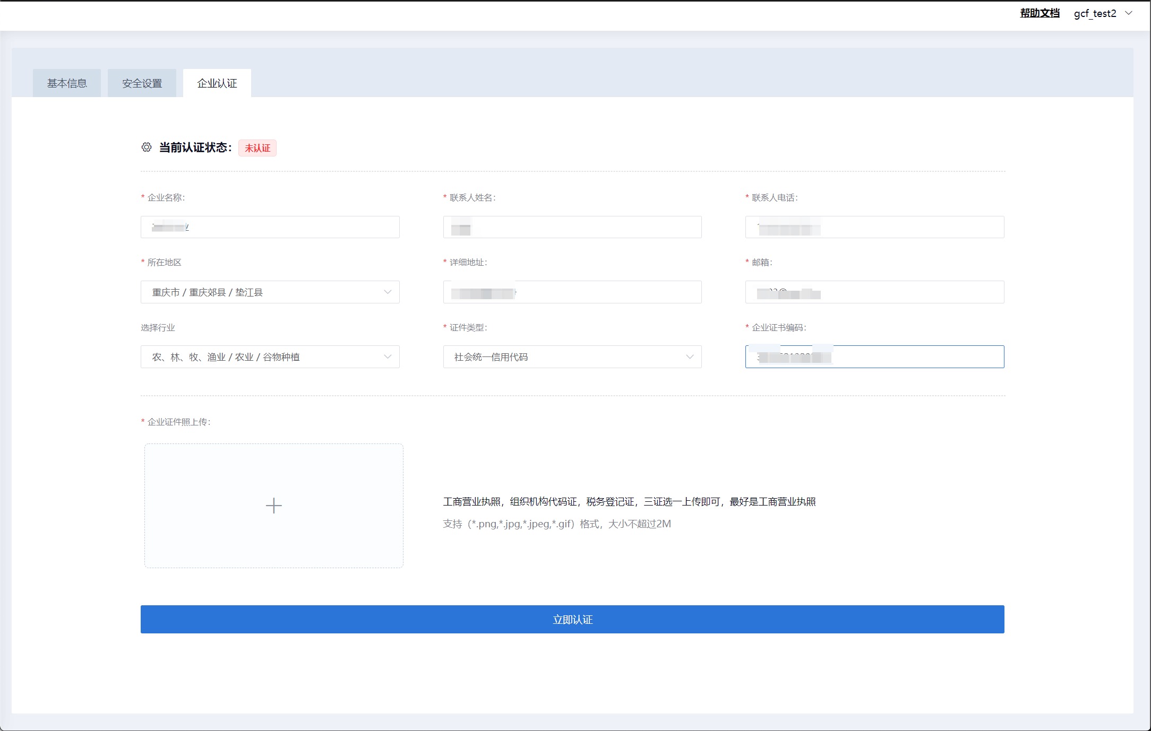The width and height of the screenshot is (1151, 731).
Task: Expand the 所在地区 region dropdown arrow
Action: (x=388, y=292)
